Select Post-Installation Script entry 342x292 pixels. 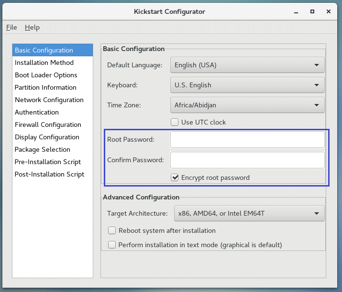[49, 174]
